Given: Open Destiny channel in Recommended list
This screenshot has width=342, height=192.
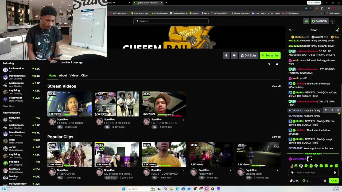Looking at the screenshot, I should tap(21, 178).
